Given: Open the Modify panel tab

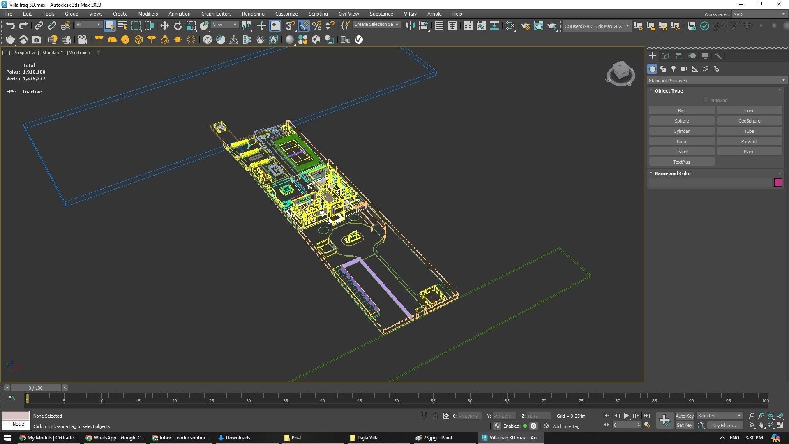Looking at the screenshot, I should pos(666,56).
